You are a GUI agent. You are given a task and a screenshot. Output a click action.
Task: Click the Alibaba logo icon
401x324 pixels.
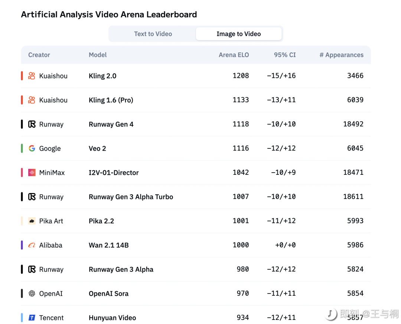[x=32, y=245]
